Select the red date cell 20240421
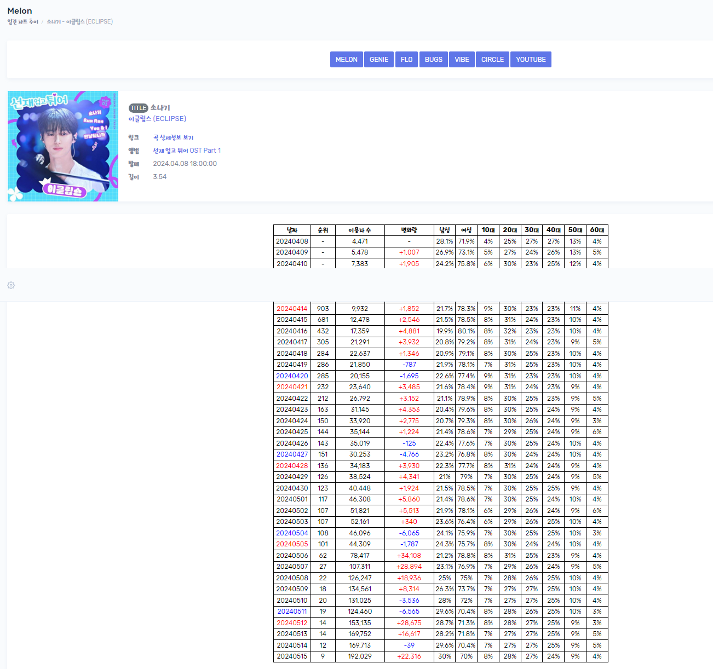 tap(292, 387)
